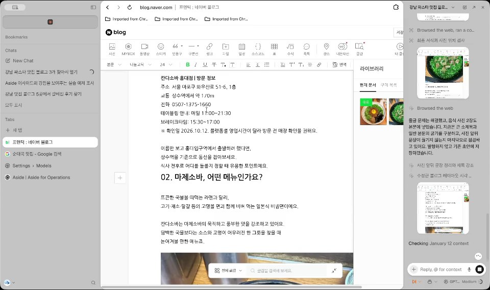Insert a schedule with the calendar icon
The image size is (490, 290).
point(242,49)
